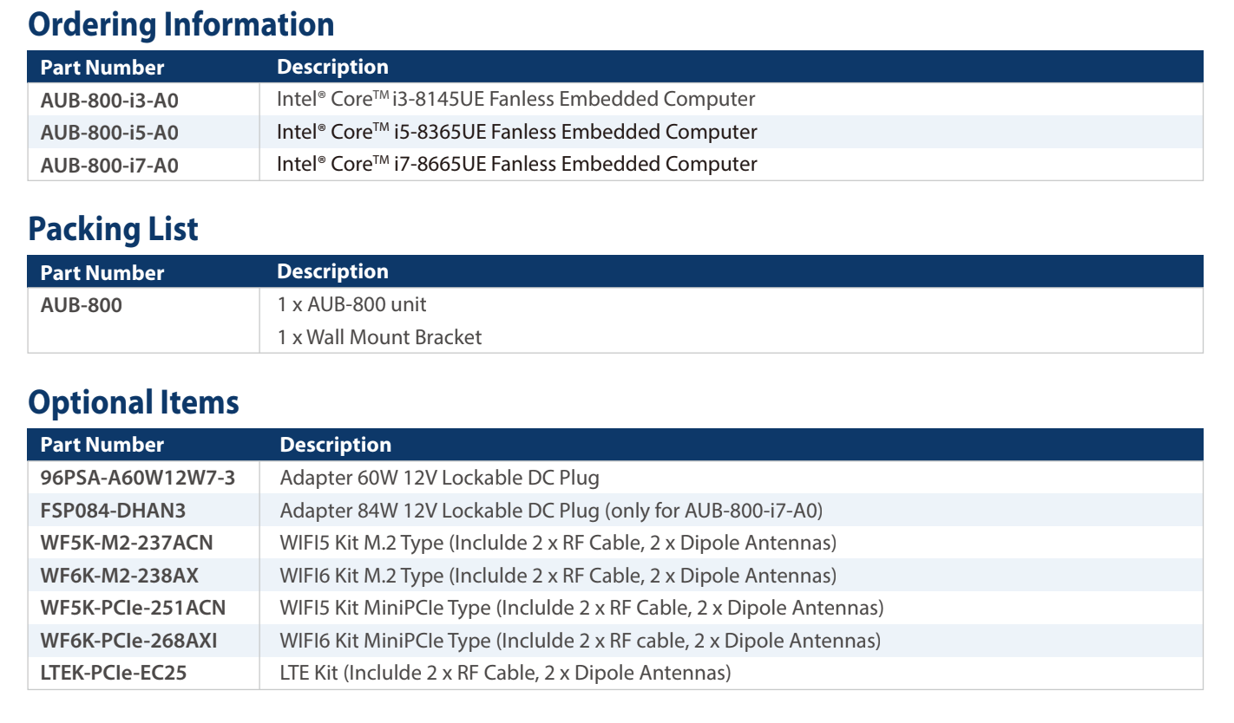Screen dimensions: 1234x723
Task: Select the WF6K-PCIe-268AXI part number
Action: tap(128, 641)
